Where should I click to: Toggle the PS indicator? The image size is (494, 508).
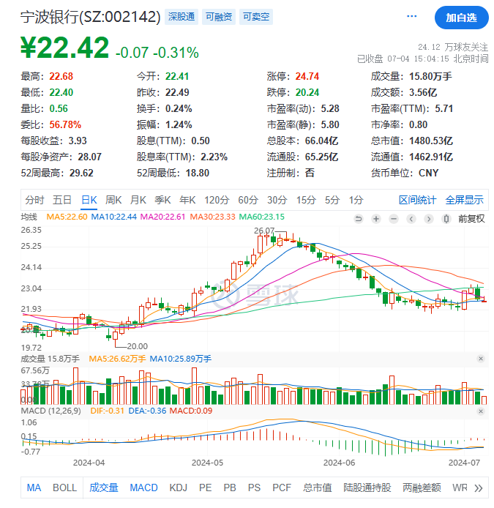tap(254, 488)
